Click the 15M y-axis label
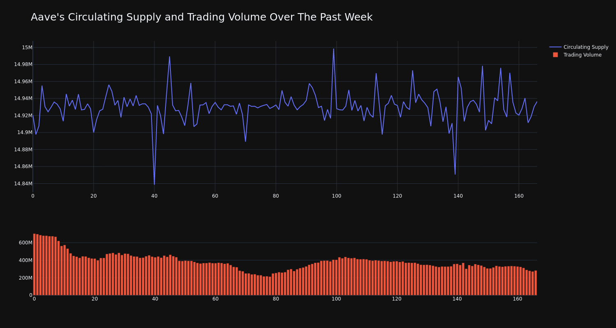 pyautogui.click(x=27, y=48)
